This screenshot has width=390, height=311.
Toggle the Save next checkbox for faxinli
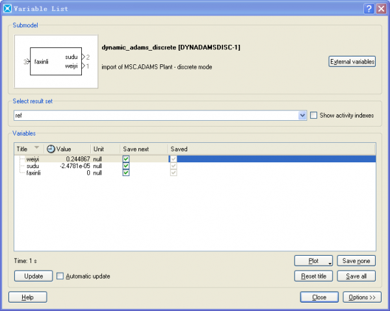[126, 173]
